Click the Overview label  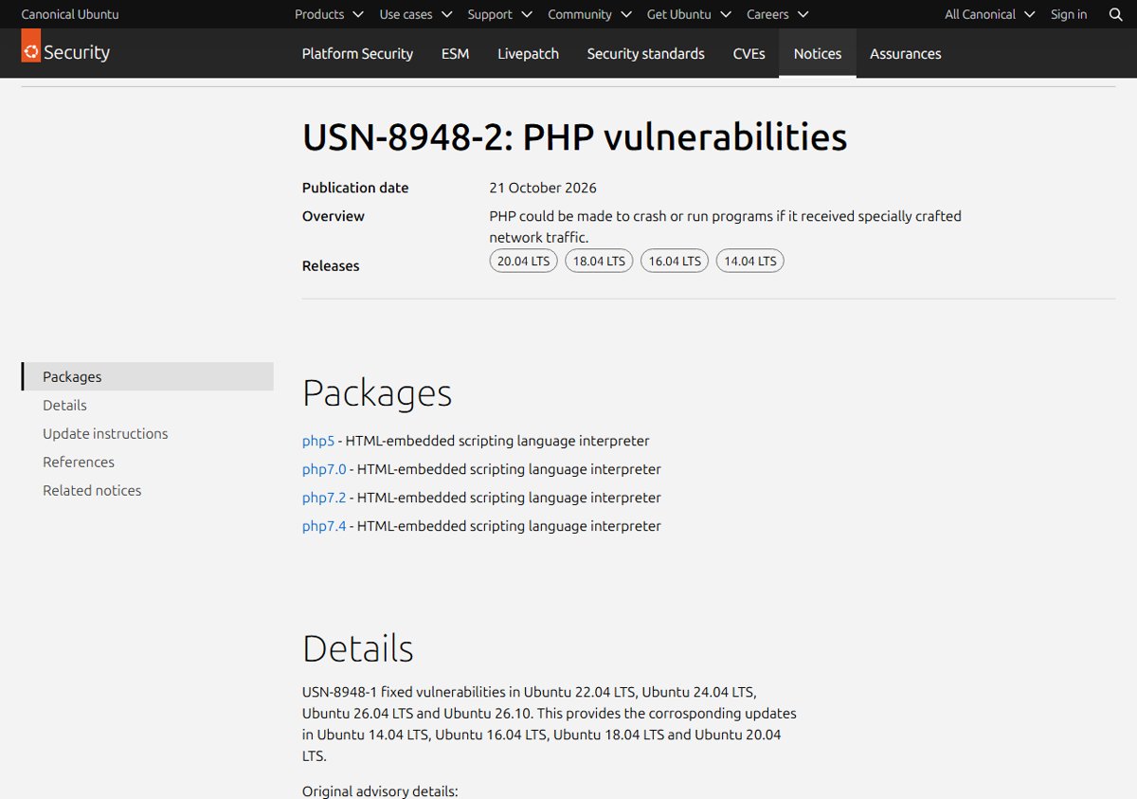pyautogui.click(x=334, y=216)
